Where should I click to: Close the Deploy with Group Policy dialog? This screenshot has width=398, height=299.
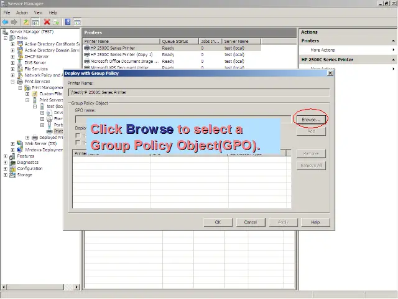click(x=330, y=74)
